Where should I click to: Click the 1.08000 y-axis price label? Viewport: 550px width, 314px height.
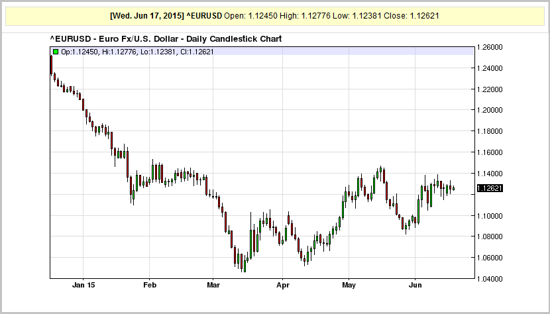[490, 236]
